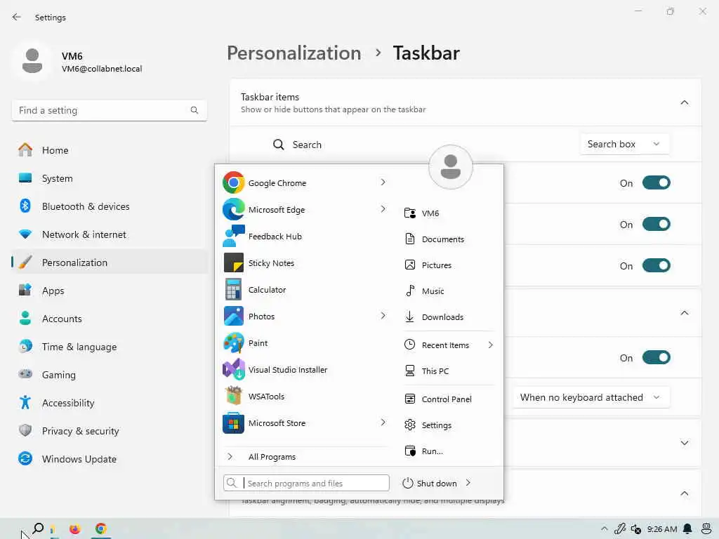Open Bluetooth & devices settings
719x539 pixels.
(109, 206)
